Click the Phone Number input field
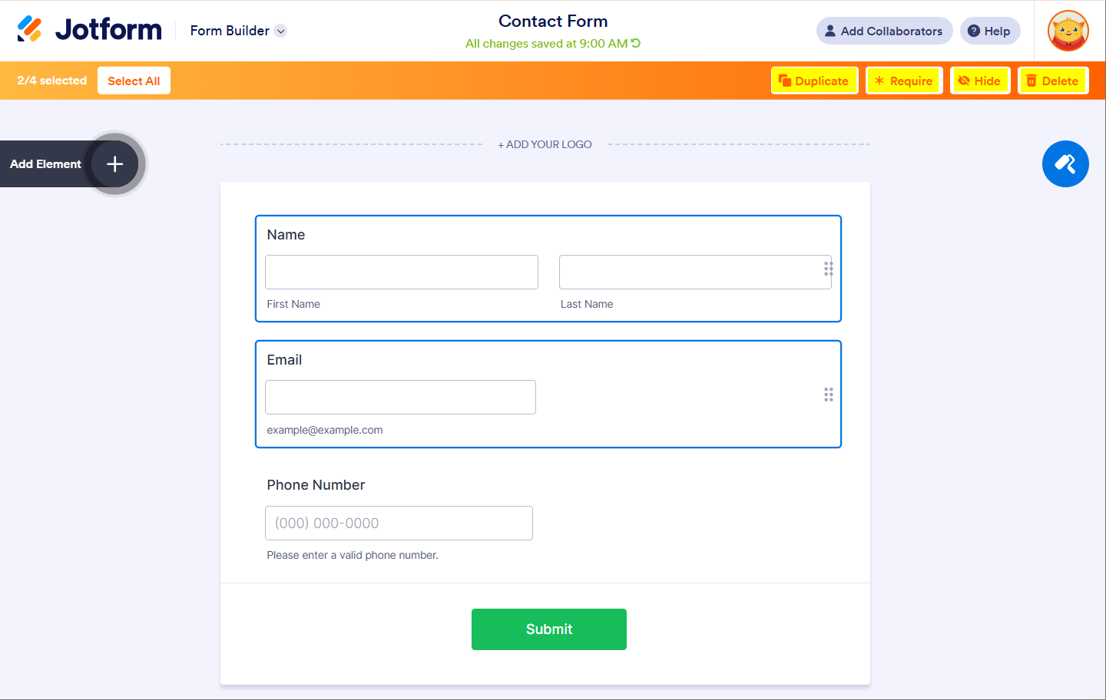The height and width of the screenshot is (700, 1106). click(399, 523)
